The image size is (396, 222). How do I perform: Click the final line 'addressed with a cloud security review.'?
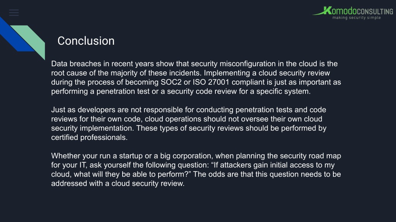click(x=118, y=183)
